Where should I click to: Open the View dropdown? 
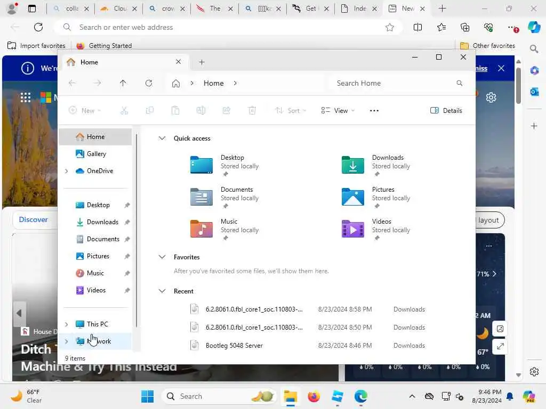[338, 111]
